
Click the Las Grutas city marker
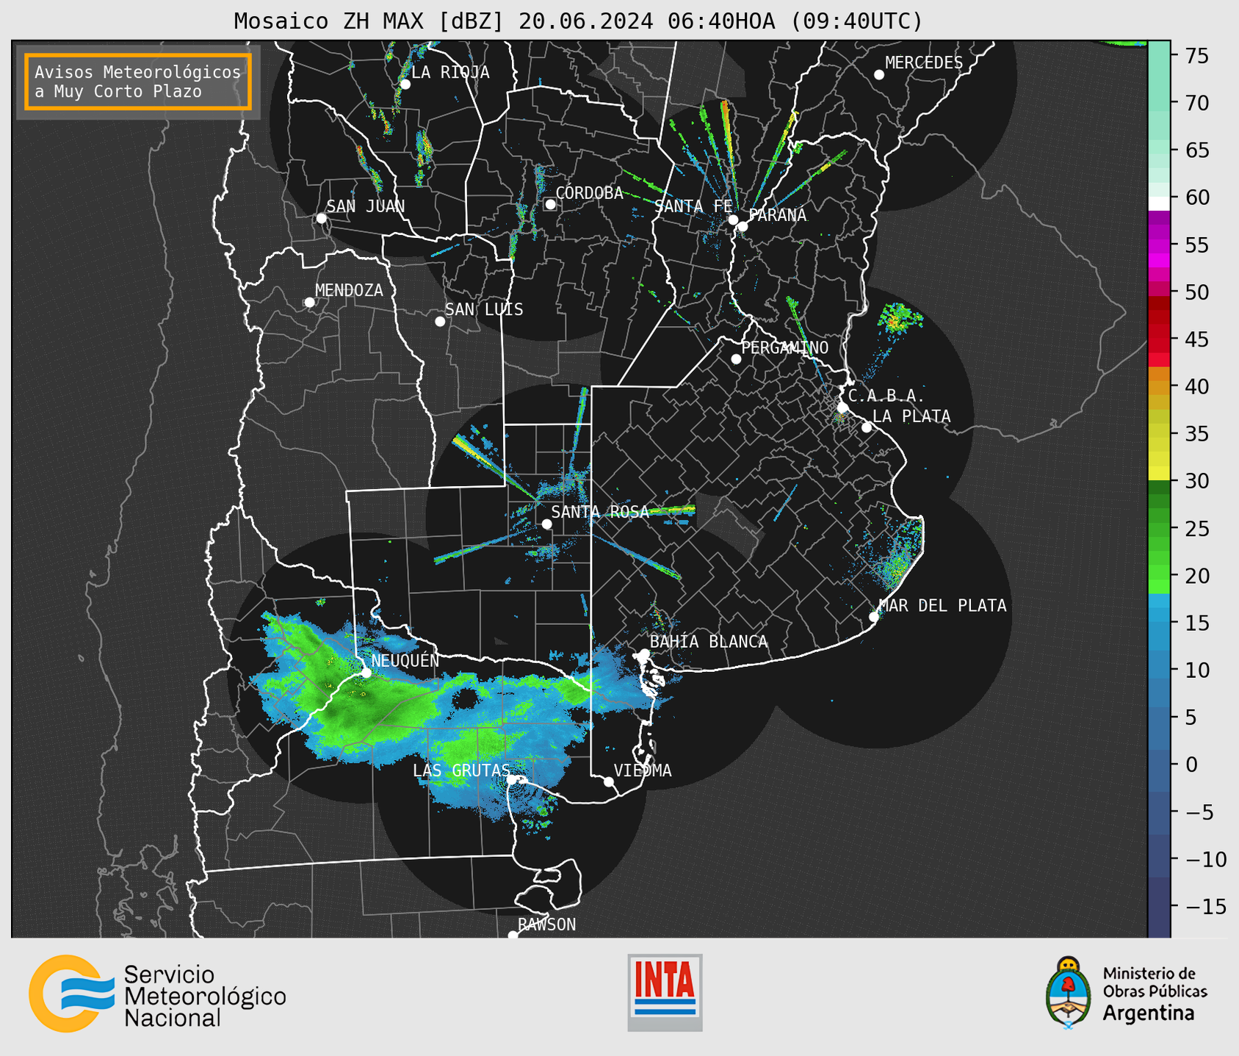511,779
